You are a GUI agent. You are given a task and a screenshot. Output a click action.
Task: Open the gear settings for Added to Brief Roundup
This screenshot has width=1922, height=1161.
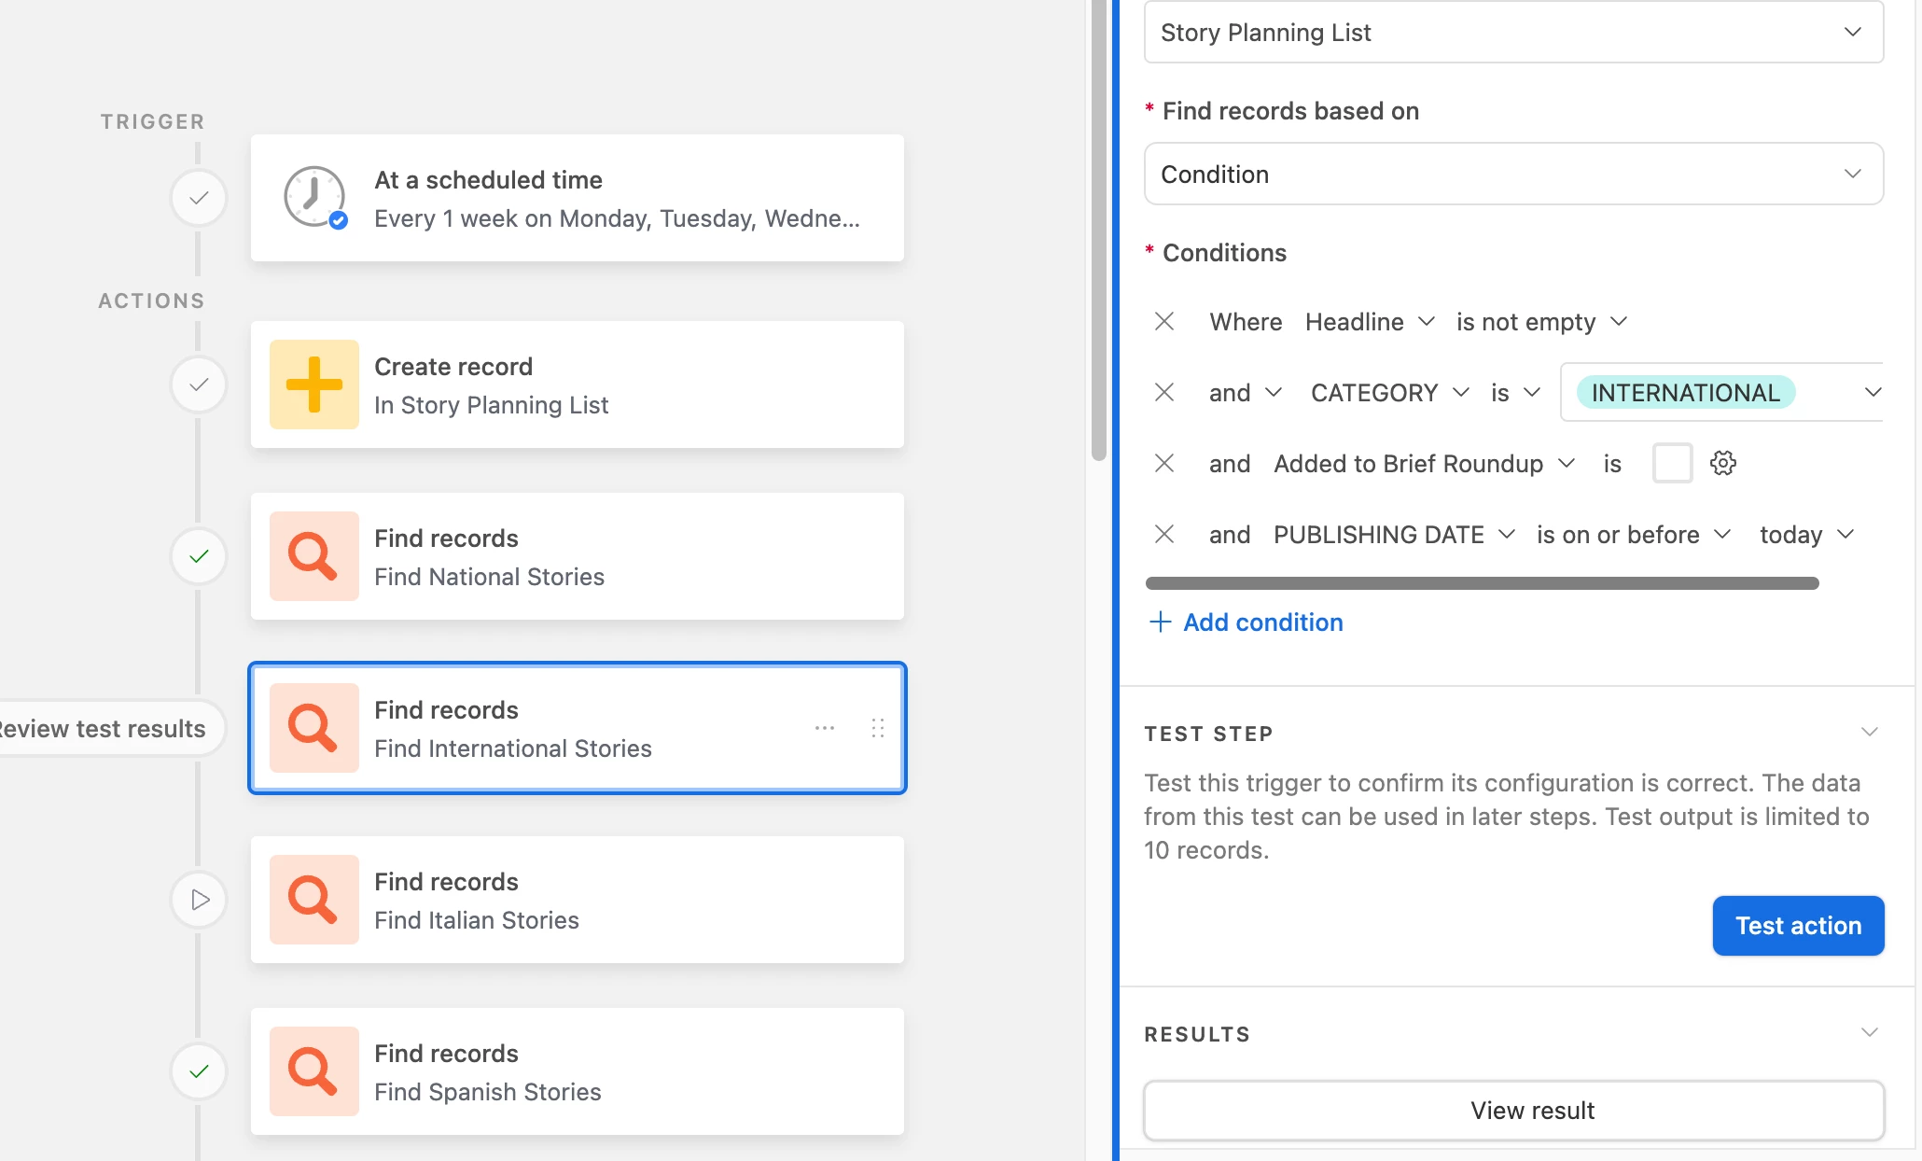pos(1722,463)
